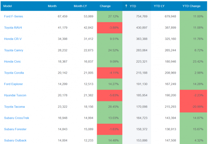210x144 pixels.
Task: Click the 11.00% YTD Change cell
Action: (193, 16)
